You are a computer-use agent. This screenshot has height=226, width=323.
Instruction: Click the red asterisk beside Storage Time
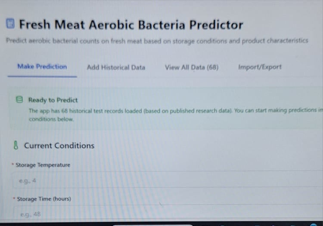[x=14, y=199]
